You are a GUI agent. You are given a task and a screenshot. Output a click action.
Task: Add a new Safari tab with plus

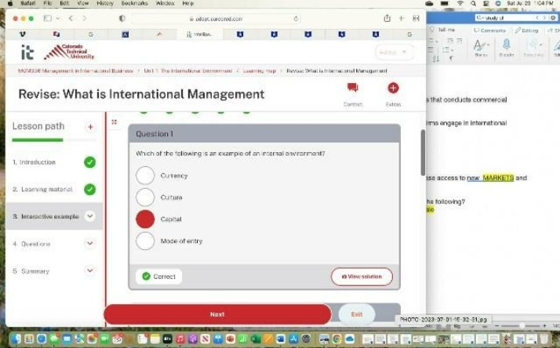tap(402, 18)
